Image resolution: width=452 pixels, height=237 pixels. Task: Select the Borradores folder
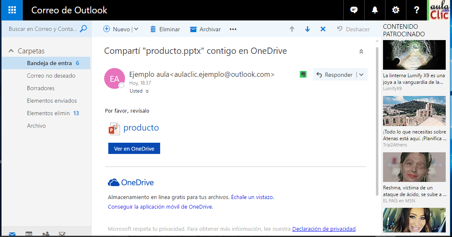[x=41, y=88]
